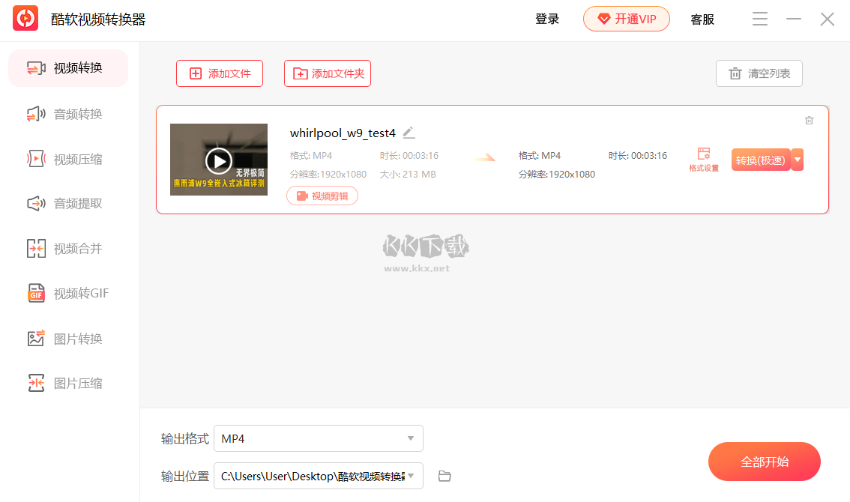Image resolution: width=850 pixels, height=502 pixels.
Task: Click the 添加文件 button
Action: [220, 73]
